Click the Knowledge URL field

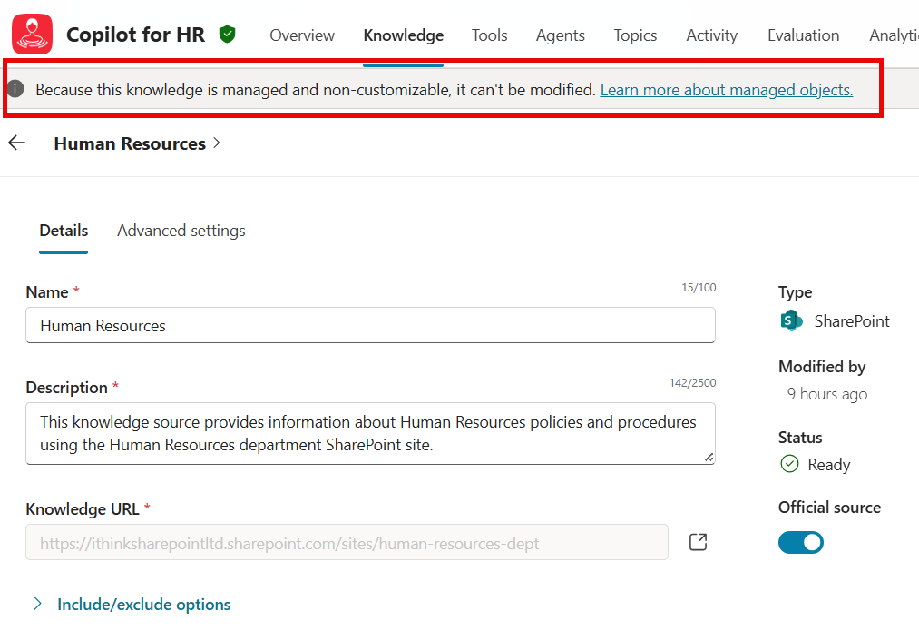[347, 542]
